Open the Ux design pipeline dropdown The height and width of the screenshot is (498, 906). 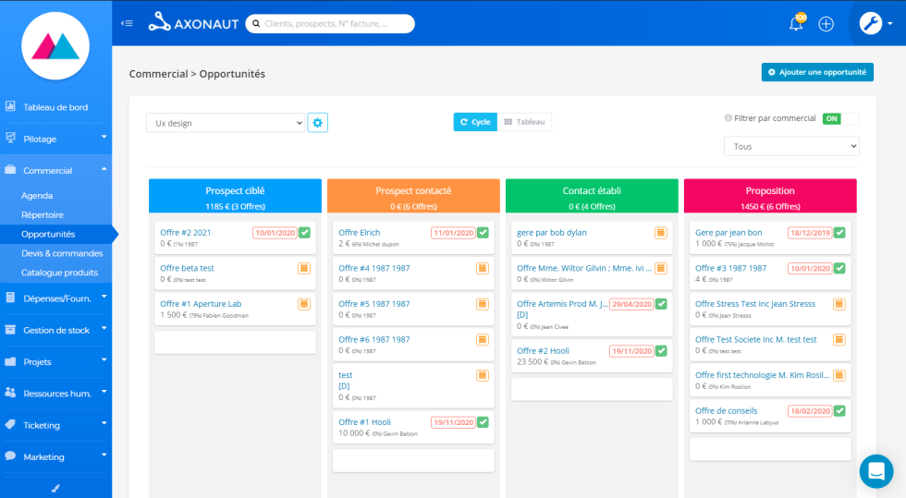pyautogui.click(x=226, y=122)
